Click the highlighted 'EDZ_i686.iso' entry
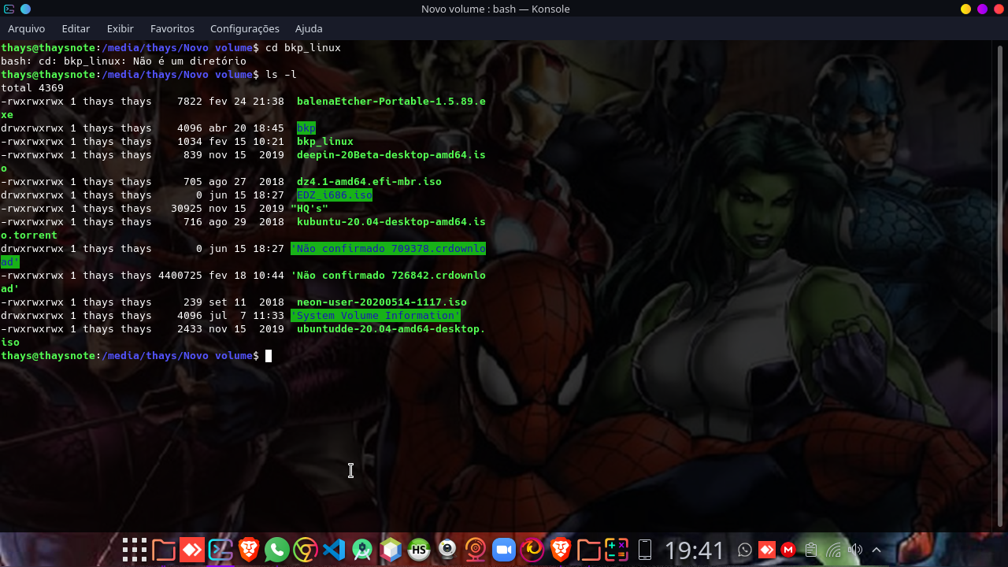 pos(335,195)
